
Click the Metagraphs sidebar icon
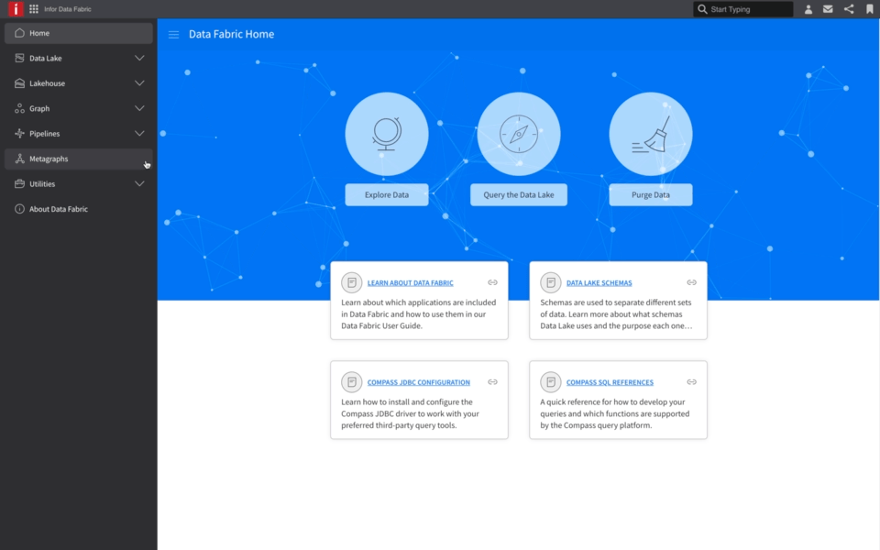point(19,159)
